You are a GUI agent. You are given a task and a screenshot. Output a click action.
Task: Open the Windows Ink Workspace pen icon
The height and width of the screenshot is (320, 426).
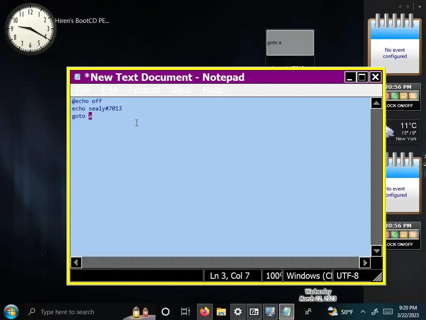point(375,312)
